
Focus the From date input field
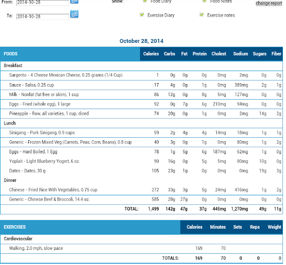(x=43, y=3)
